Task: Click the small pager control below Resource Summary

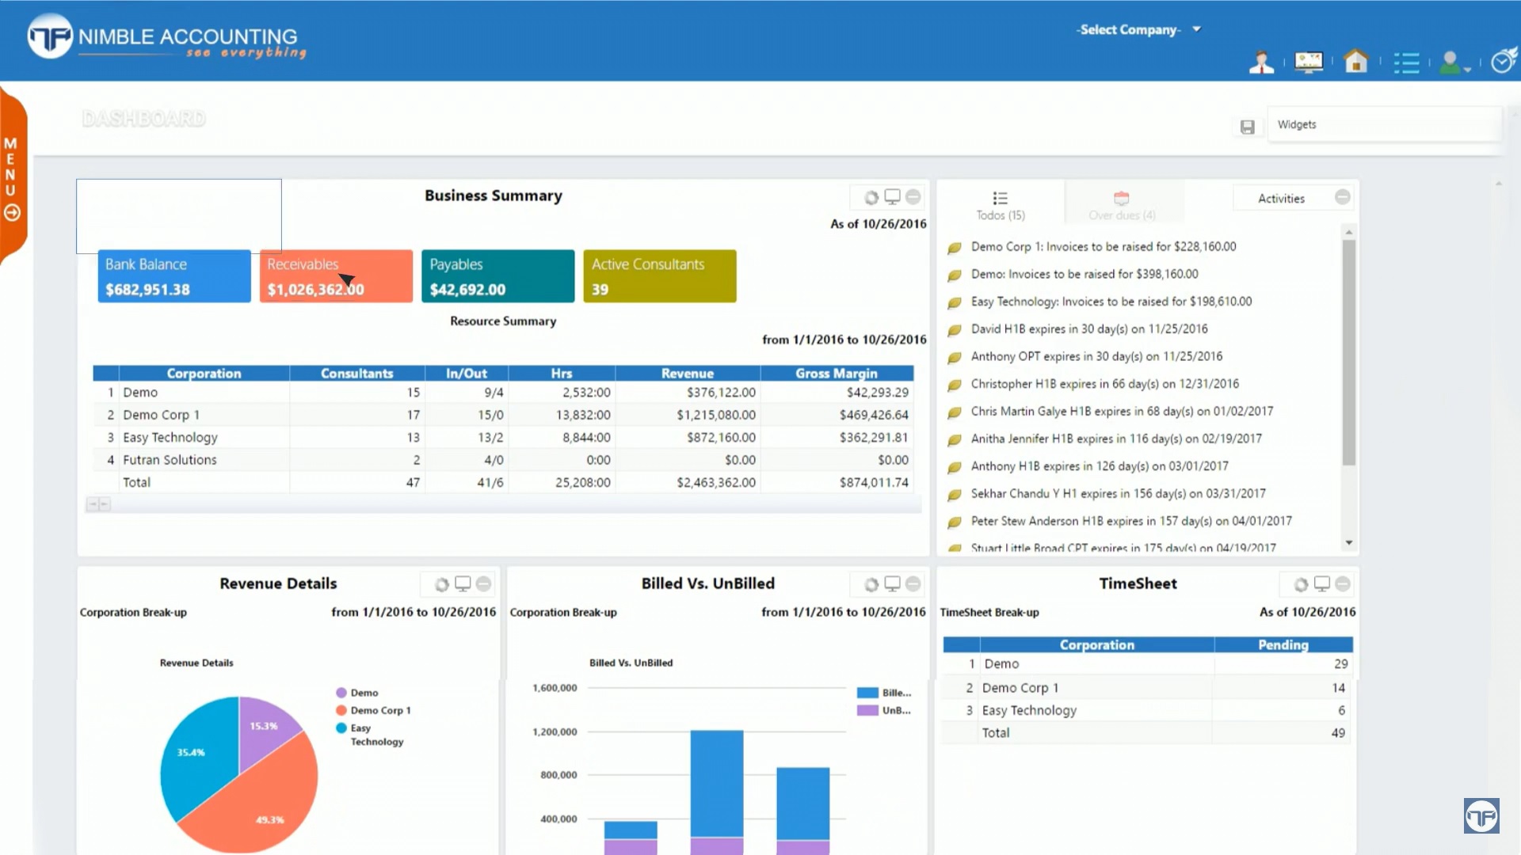Action: click(98, 504)
